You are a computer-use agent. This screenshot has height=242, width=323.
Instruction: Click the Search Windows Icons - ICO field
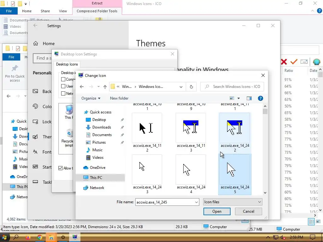pos(232,87)
